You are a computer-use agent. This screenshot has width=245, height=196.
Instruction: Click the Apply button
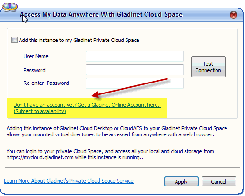click(x=181, y=181)
